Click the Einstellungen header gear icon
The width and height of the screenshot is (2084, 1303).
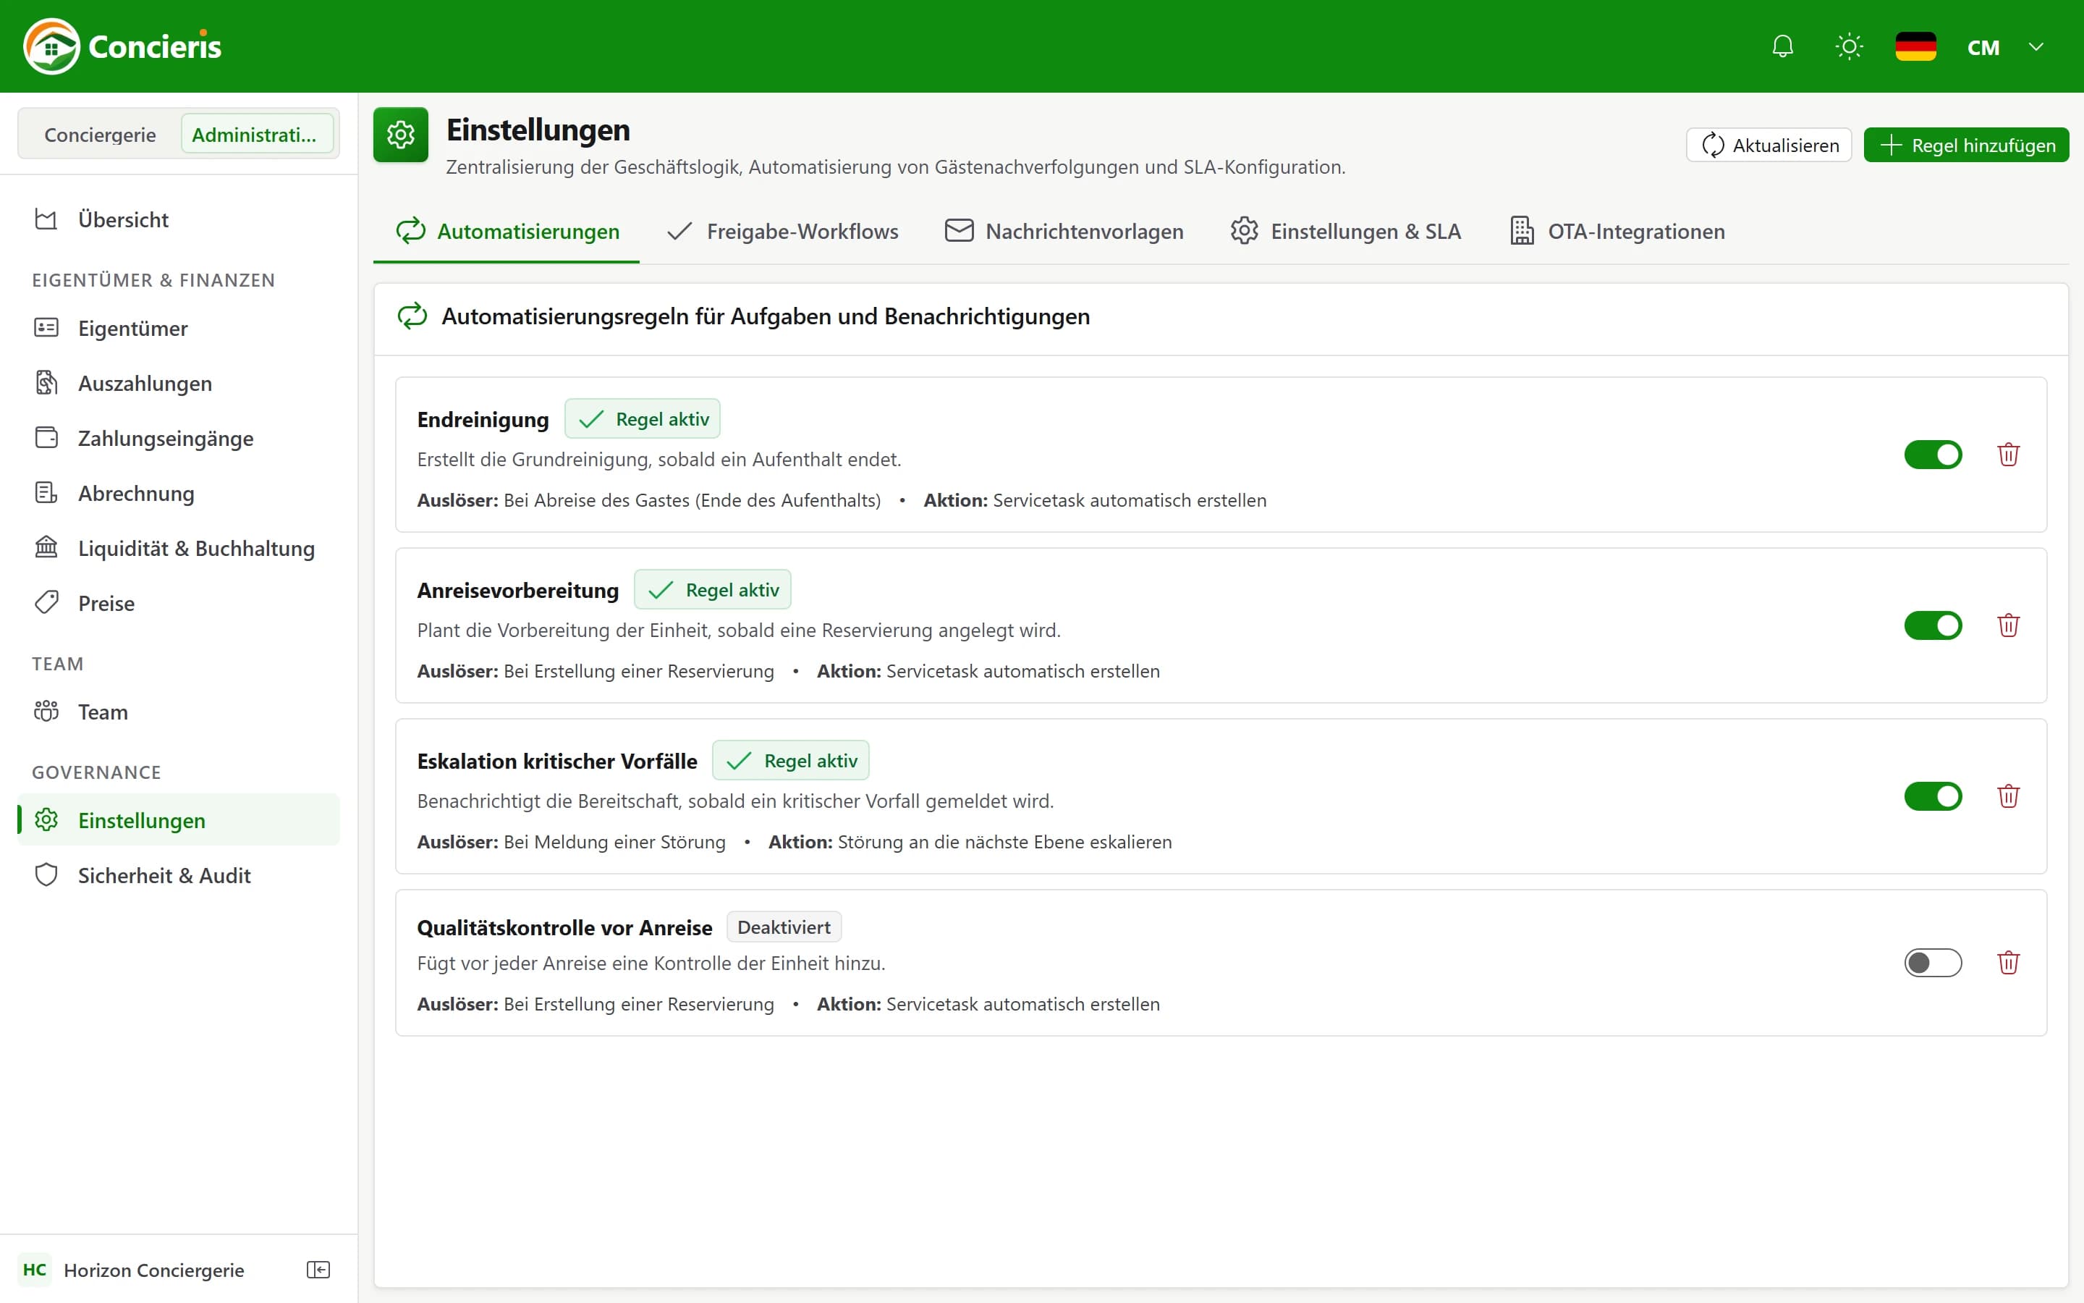(x=400, y=135)
